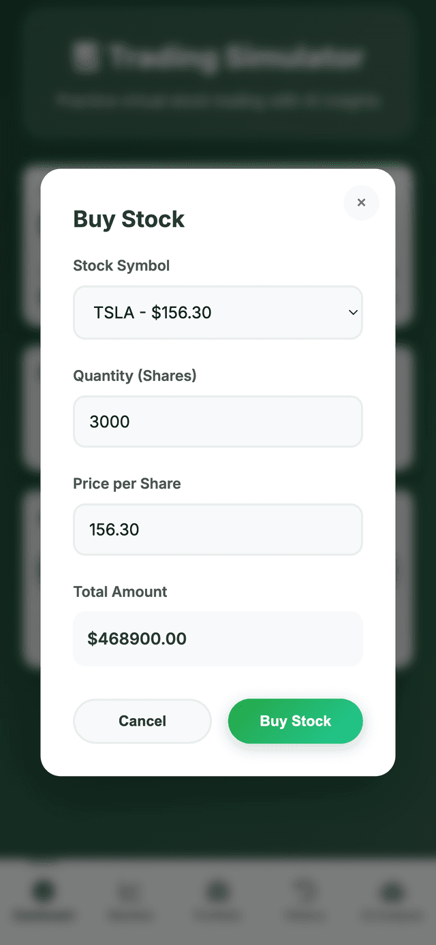
Task: Tap the Dashboard icon in the bottom navigation
Action: pos(43,893)
